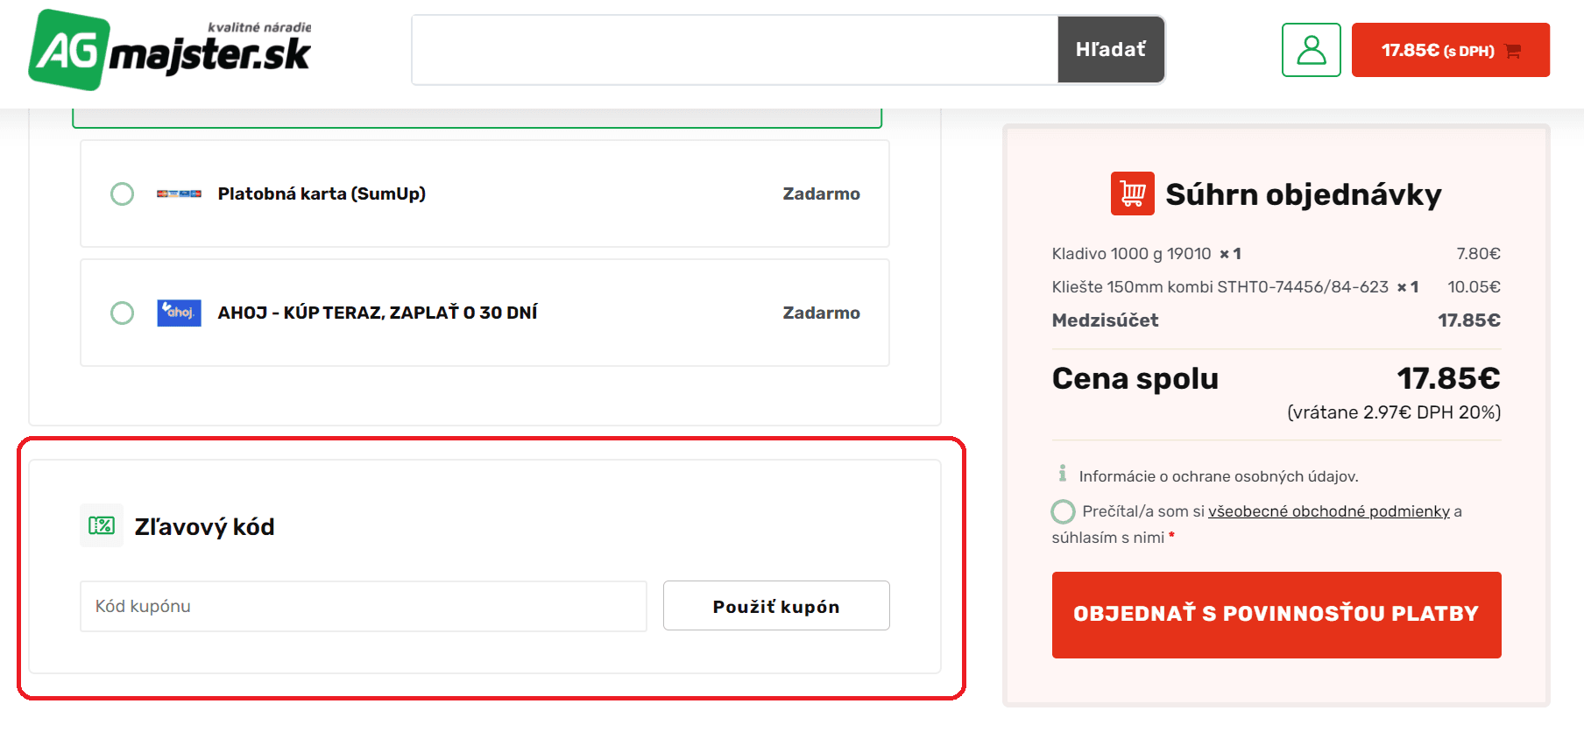Click the discount coupon icon

tap(102, 525)
